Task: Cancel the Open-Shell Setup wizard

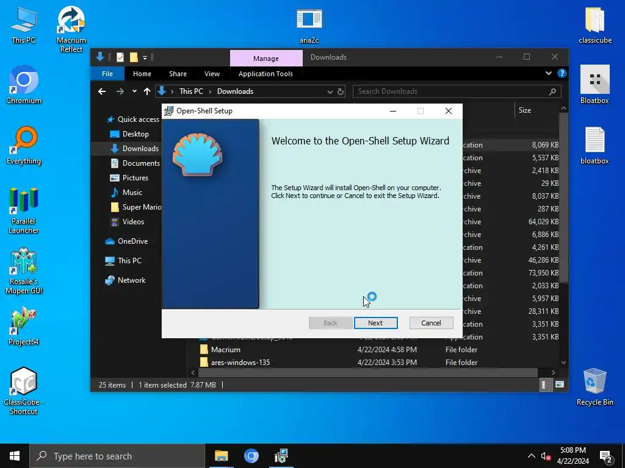Action: pos(431,323)
